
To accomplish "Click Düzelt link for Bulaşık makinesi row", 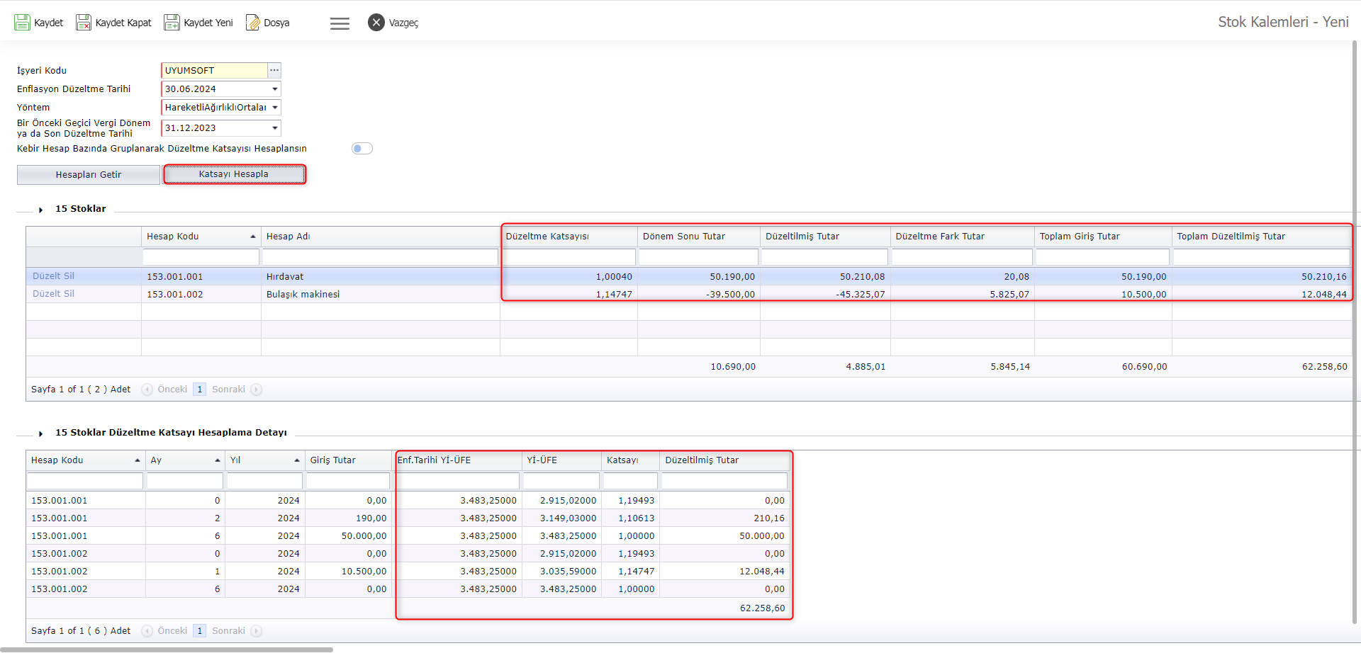I will point(46,294).
